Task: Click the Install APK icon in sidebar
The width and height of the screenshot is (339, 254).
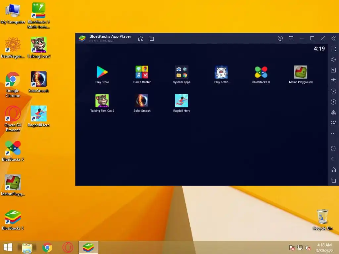Action: click(333, 123)
